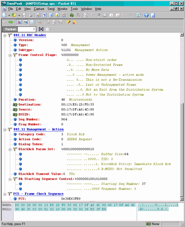Click the FCS - Frame Check Sequence link
185x227 pixels.
[x=38, y=194]
